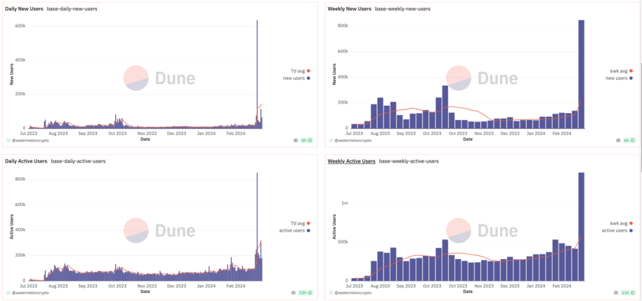Click camera screenshot icon on Weekly New Users chart
Viewport: 642px width, 301px height.
click(x=618, y=140)
